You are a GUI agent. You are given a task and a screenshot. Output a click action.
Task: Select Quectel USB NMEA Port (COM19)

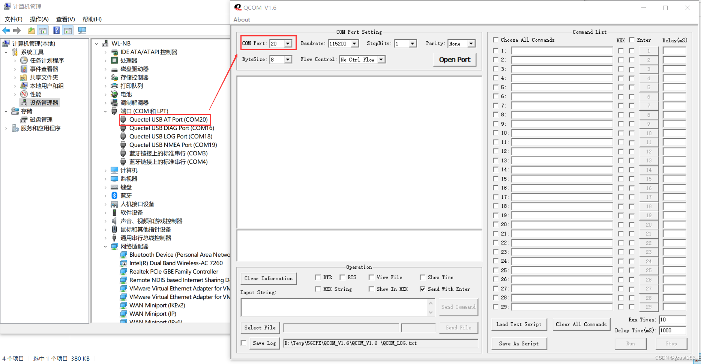click(173, 145)
